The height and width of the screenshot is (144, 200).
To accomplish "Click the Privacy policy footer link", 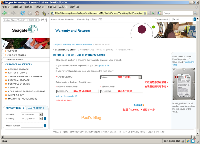I will point(139,132).
